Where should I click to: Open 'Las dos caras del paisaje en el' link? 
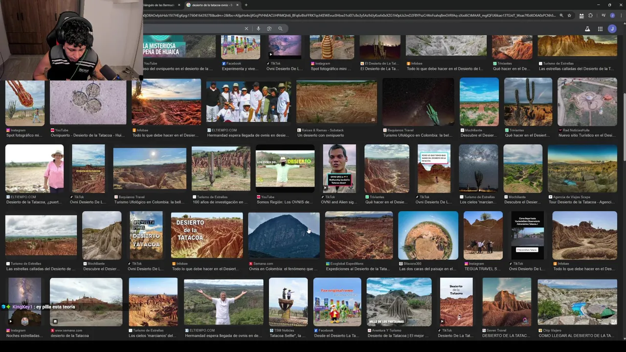(x=427, y=269)
